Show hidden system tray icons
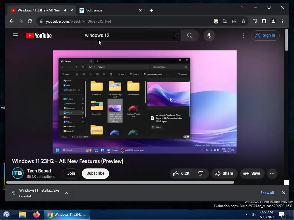 247,215
